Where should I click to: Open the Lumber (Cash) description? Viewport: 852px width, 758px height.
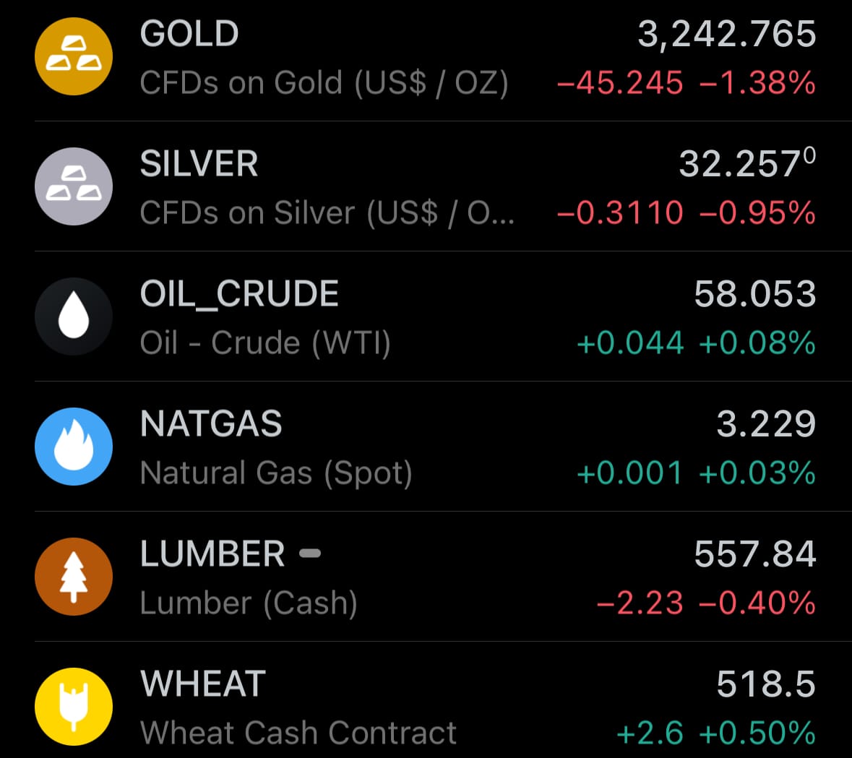(249, 603)
